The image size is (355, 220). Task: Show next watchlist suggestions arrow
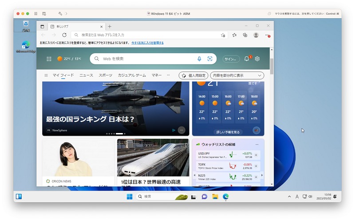[x=262, y=175]
